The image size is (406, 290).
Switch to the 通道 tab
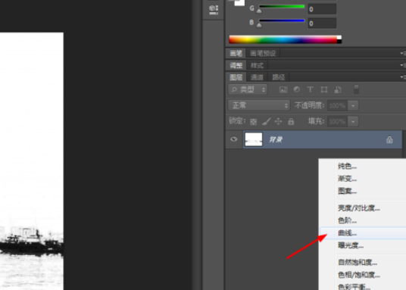(x=257, y=77)
